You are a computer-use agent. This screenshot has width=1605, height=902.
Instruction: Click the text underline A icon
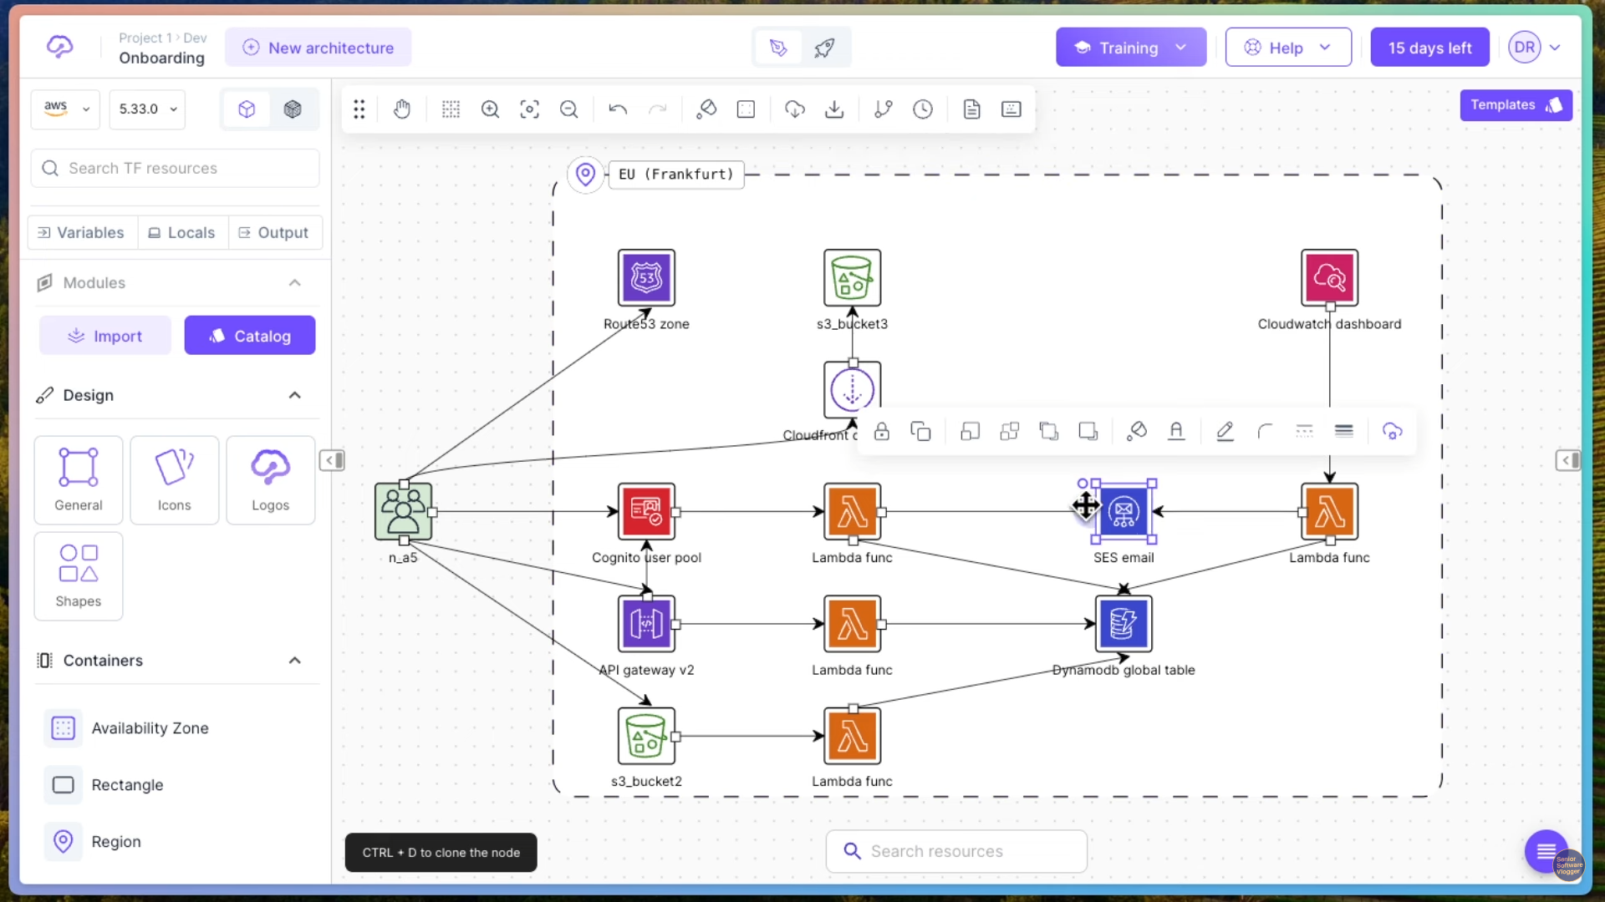coord(1176,431)
